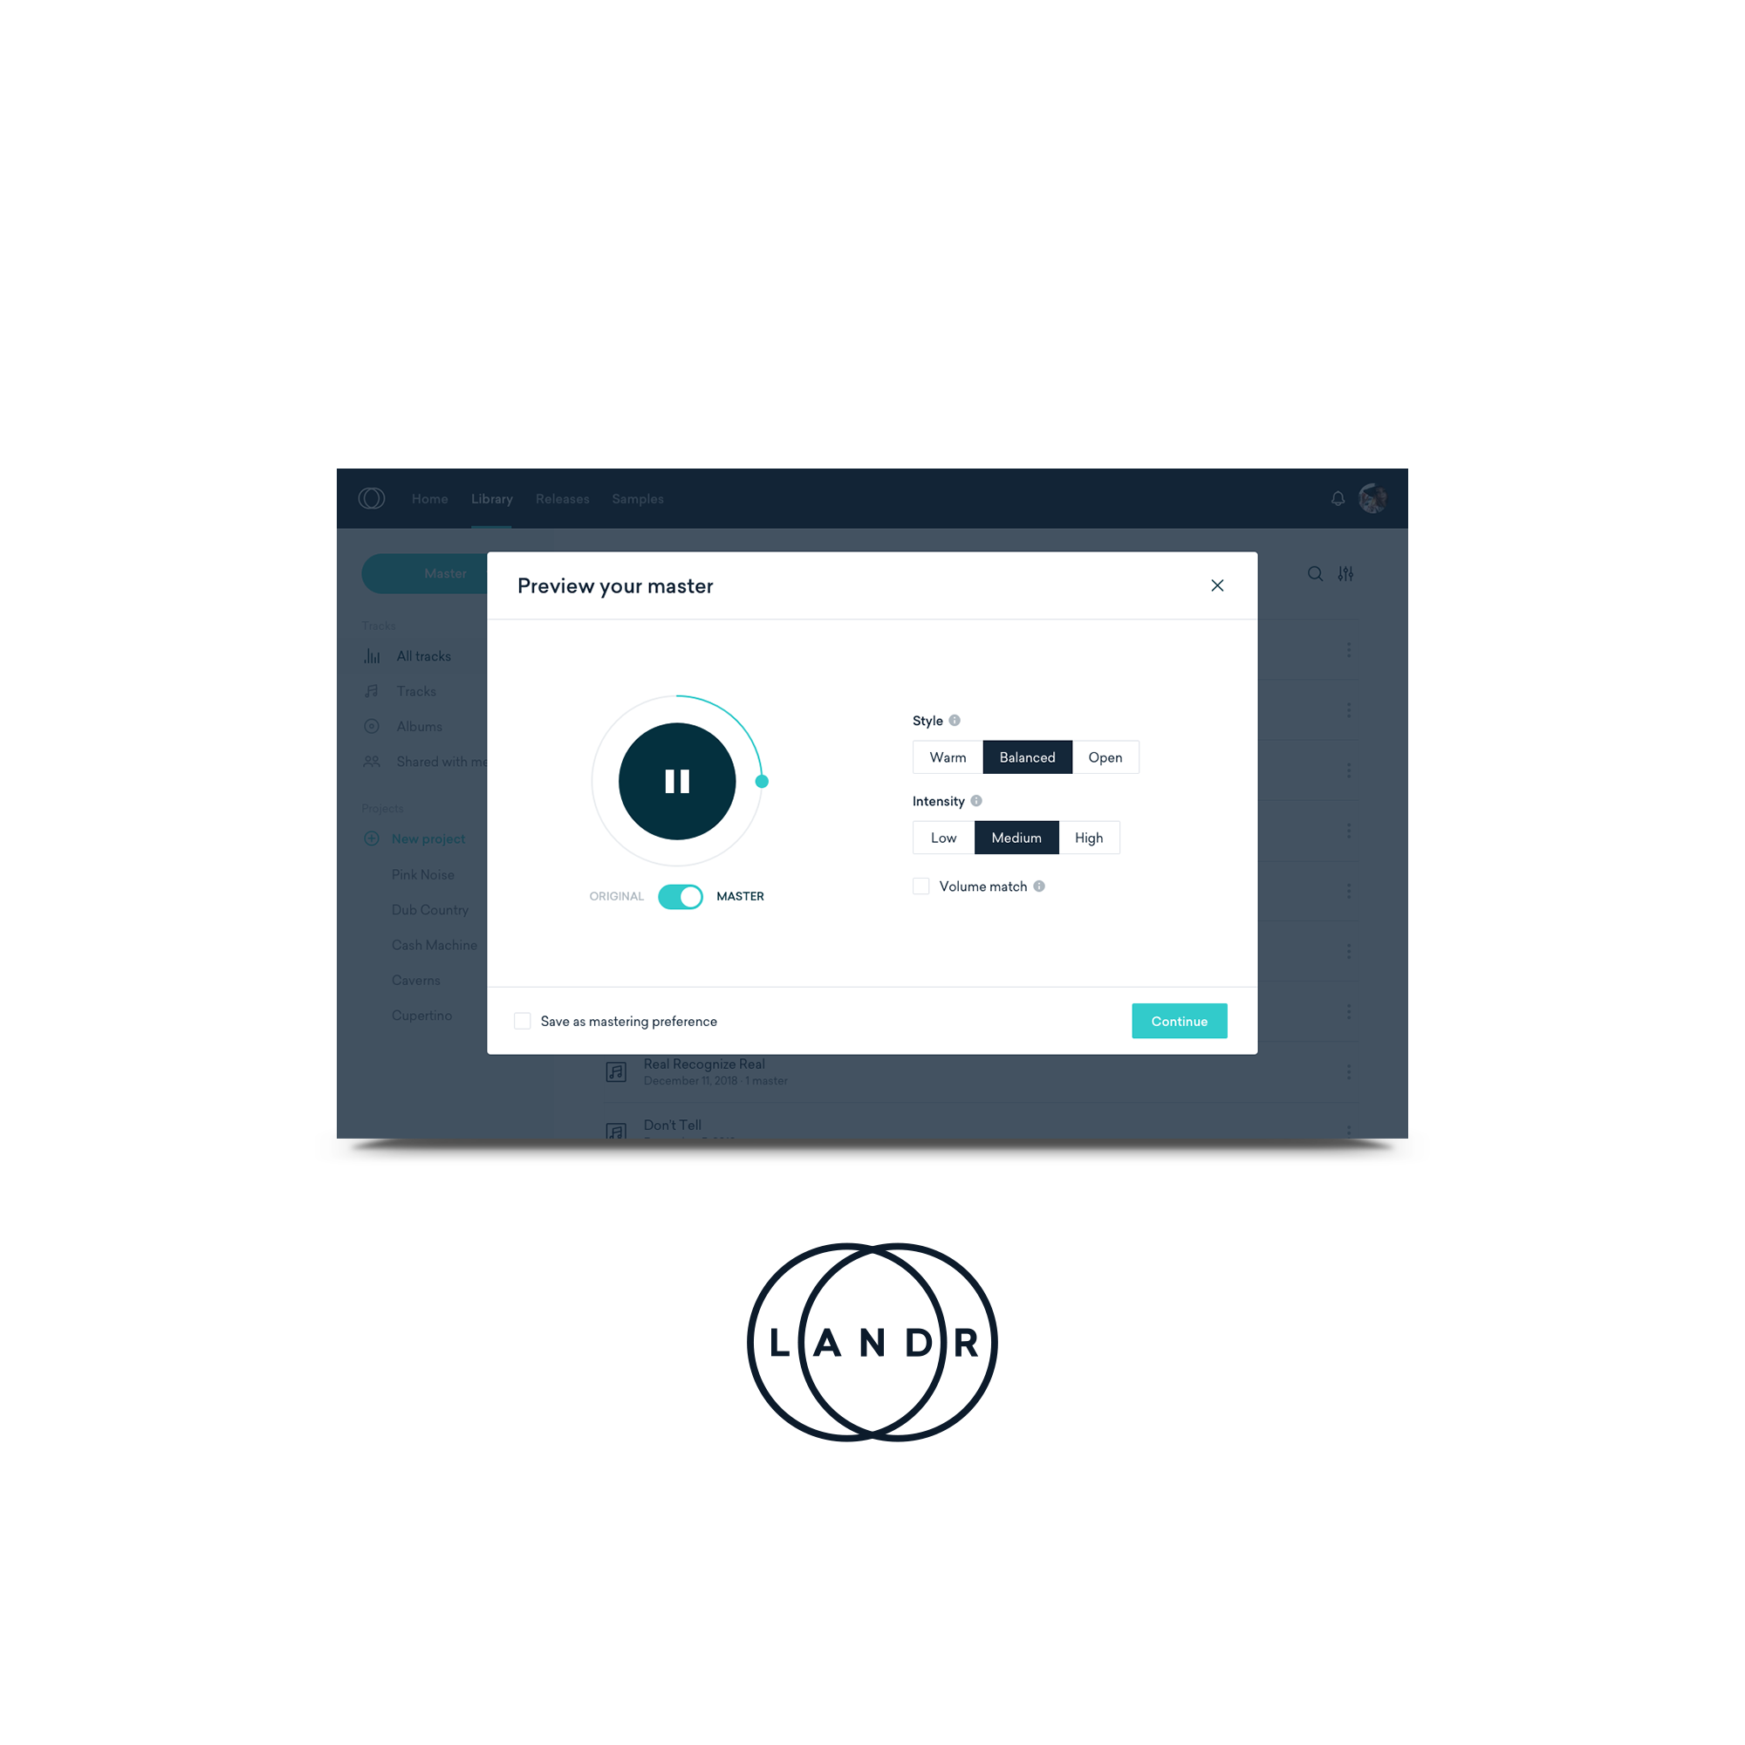Close the Preview your master dialog
The height and width of the screenshot is (1745, 1745).
coord(1218,586)
